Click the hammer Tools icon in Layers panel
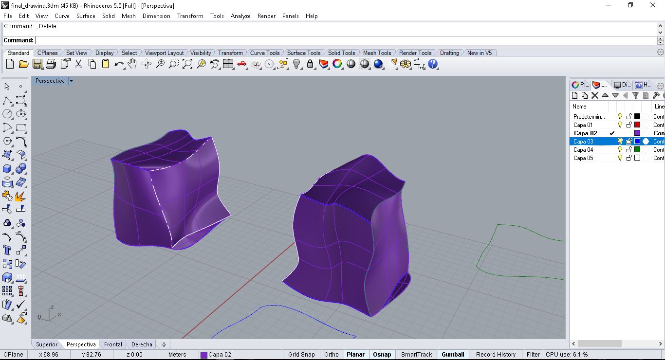 656,96
